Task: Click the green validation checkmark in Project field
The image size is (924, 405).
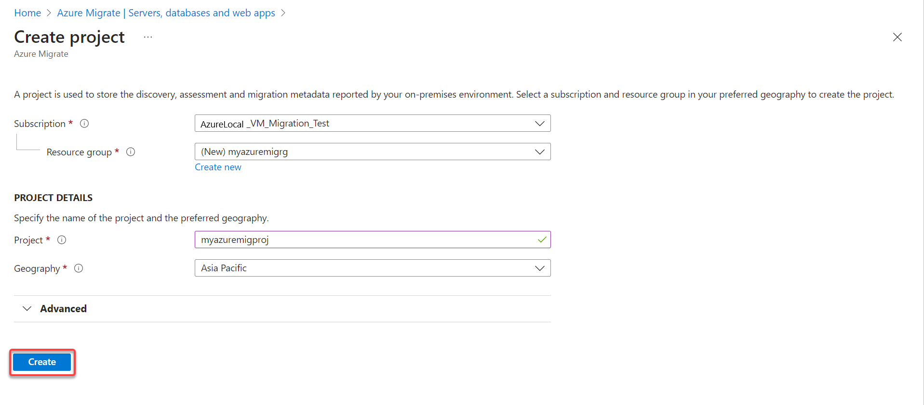Action: coord(542,240)
